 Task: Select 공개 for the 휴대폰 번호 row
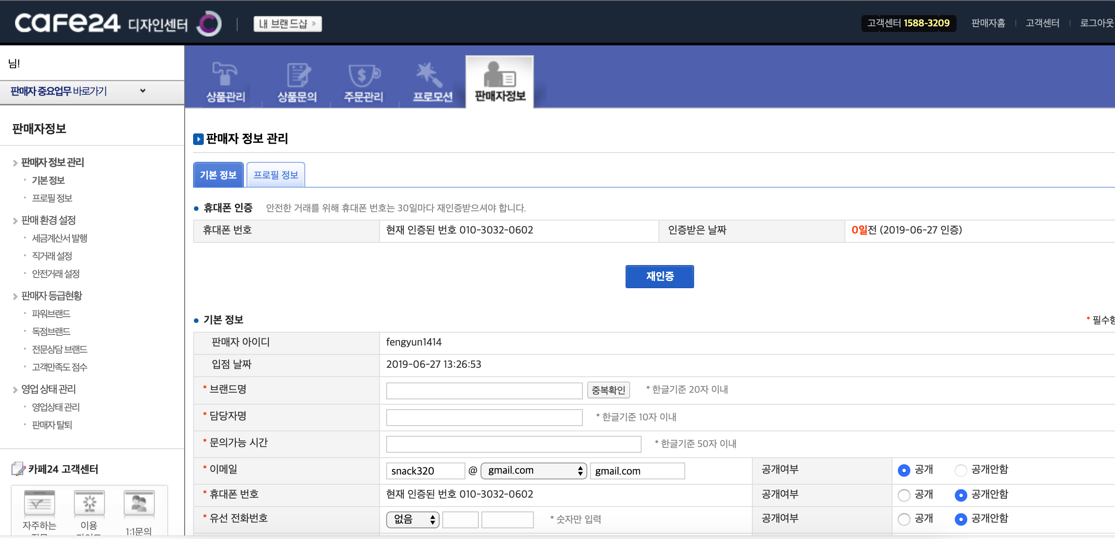(x=904, y=495)
